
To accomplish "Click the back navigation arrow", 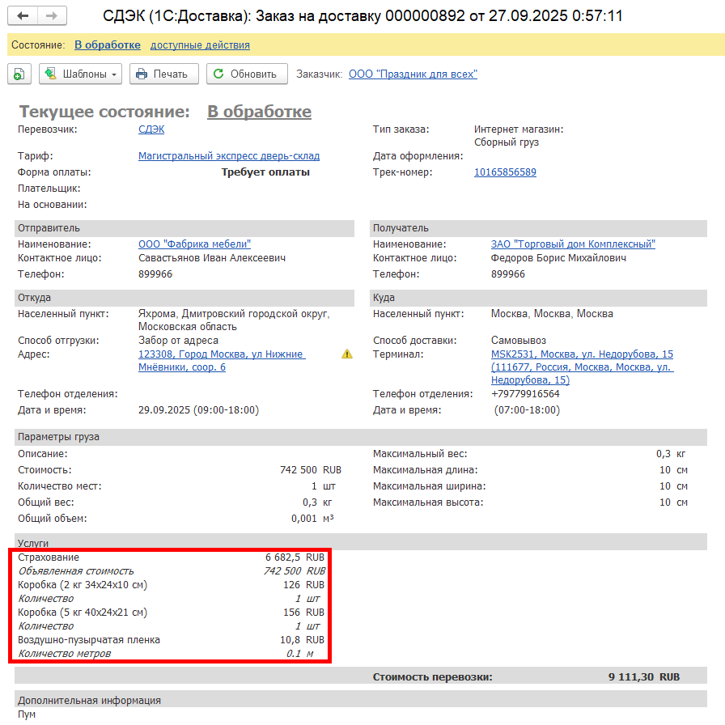I will [x=23, y=16].
